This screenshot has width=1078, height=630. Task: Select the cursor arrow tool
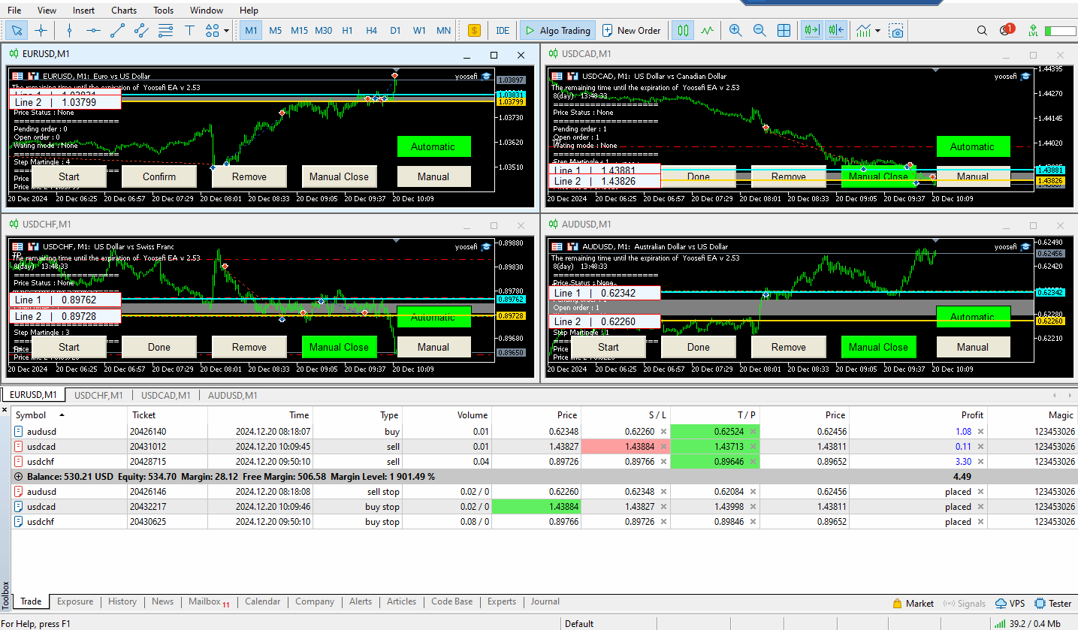tap(17, 31)
